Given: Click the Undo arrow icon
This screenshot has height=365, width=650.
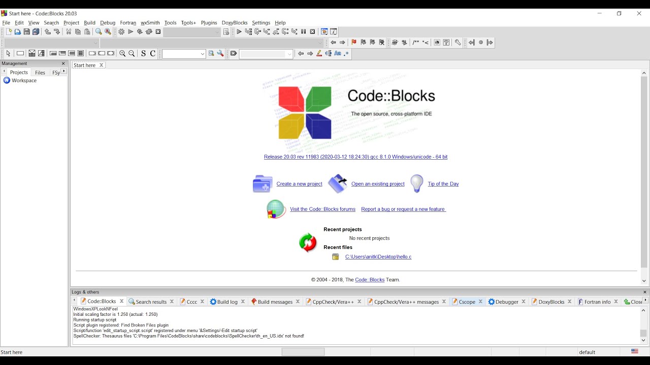Looking at the screenshot, I should click(48, 32).
